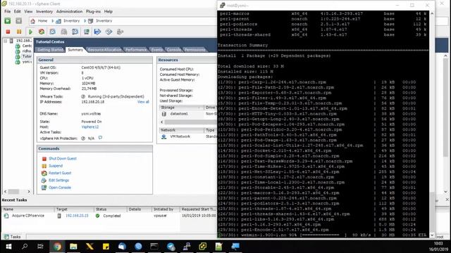The width and height of the screenshot is (451, 253).
Task: Switch to the Getting Started tab
Action: 50,50
